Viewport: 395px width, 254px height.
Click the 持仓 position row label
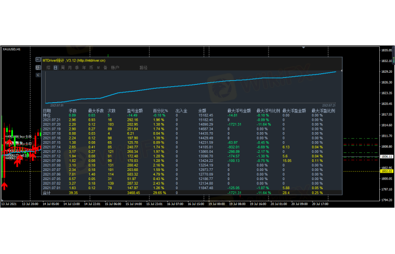47,115
